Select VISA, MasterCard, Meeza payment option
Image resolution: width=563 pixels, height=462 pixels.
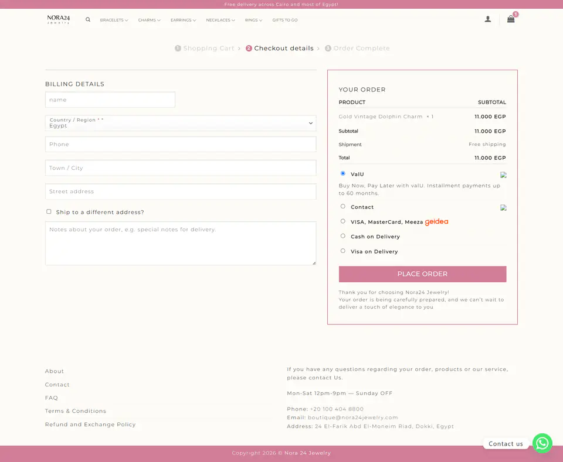(343, 221)
